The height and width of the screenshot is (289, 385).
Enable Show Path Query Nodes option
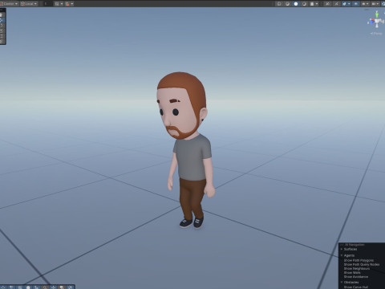pos(362,264)
